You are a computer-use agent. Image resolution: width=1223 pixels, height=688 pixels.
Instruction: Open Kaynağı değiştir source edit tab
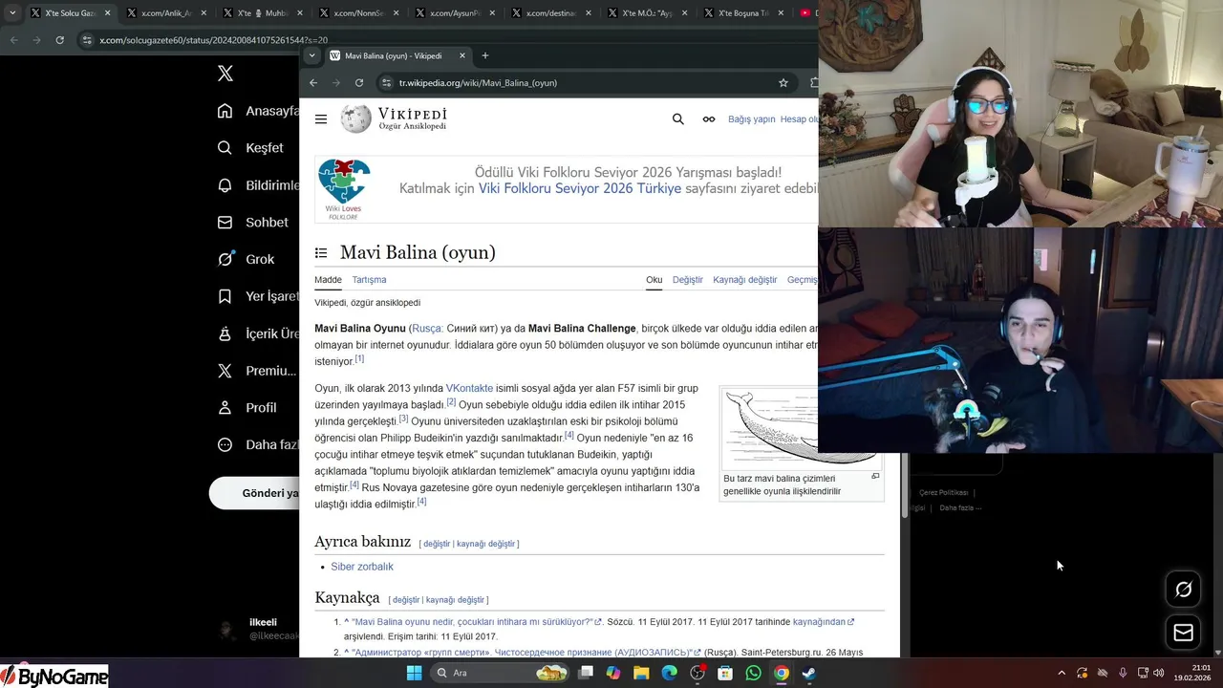point(745,280)
